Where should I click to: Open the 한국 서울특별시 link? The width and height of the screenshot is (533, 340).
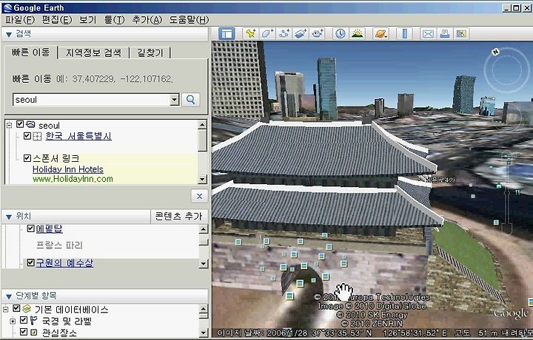click(78, 136)
